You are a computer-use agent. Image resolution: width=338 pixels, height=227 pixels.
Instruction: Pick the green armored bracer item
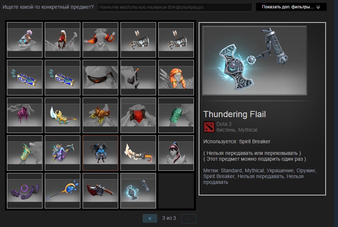coord(176,115)
